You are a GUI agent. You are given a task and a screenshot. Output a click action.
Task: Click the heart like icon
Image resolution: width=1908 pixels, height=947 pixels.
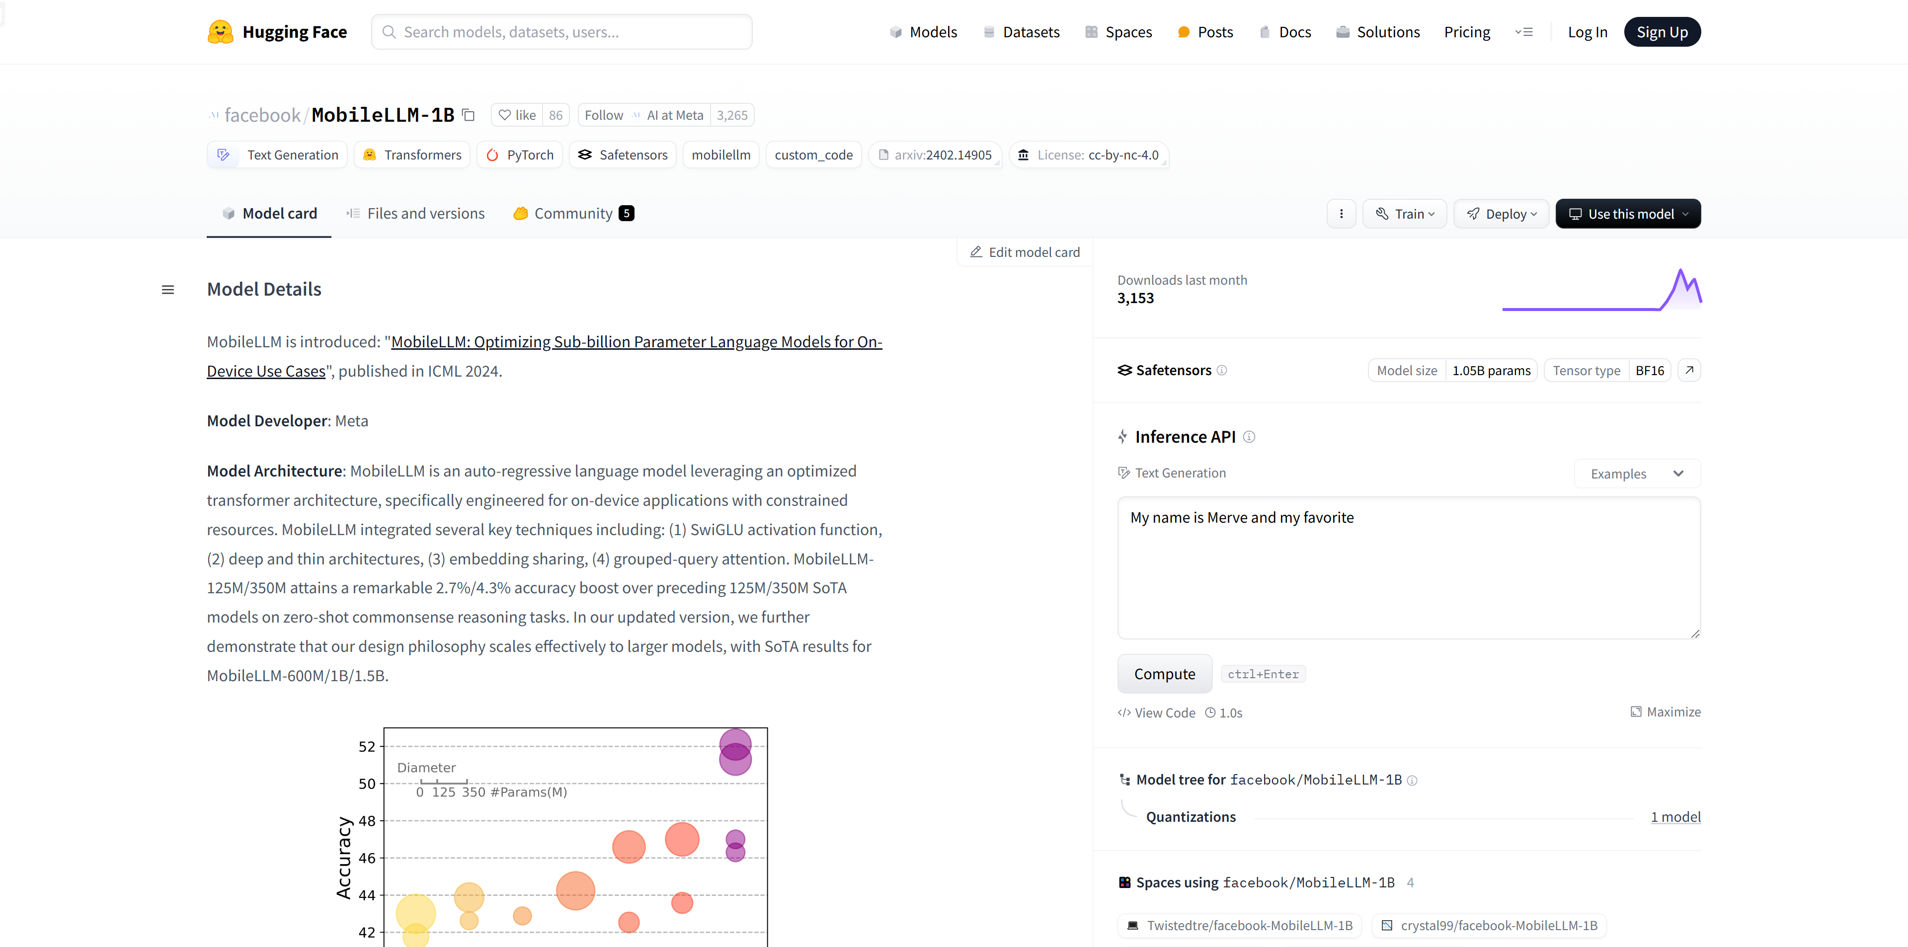point(504,115)
